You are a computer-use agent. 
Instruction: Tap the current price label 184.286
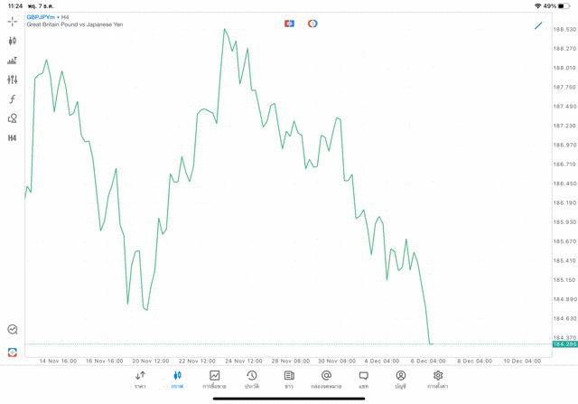click(x=564, y=344)
